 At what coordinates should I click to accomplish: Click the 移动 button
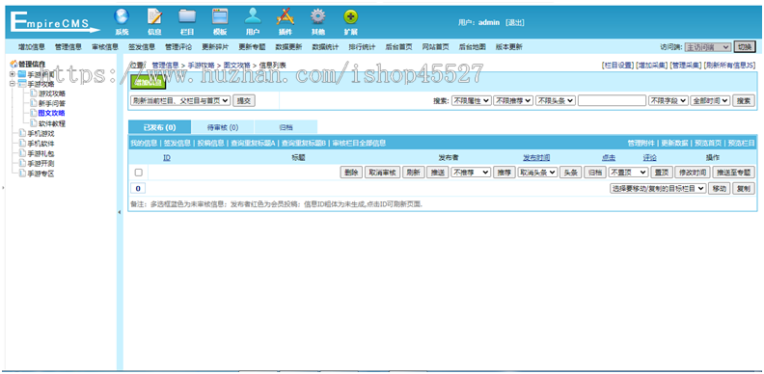coord(719,189)
